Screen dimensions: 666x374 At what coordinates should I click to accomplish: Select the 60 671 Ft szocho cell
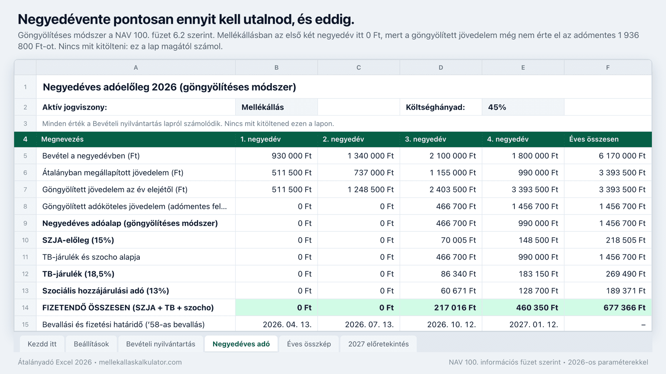click(x=441, y=290)
